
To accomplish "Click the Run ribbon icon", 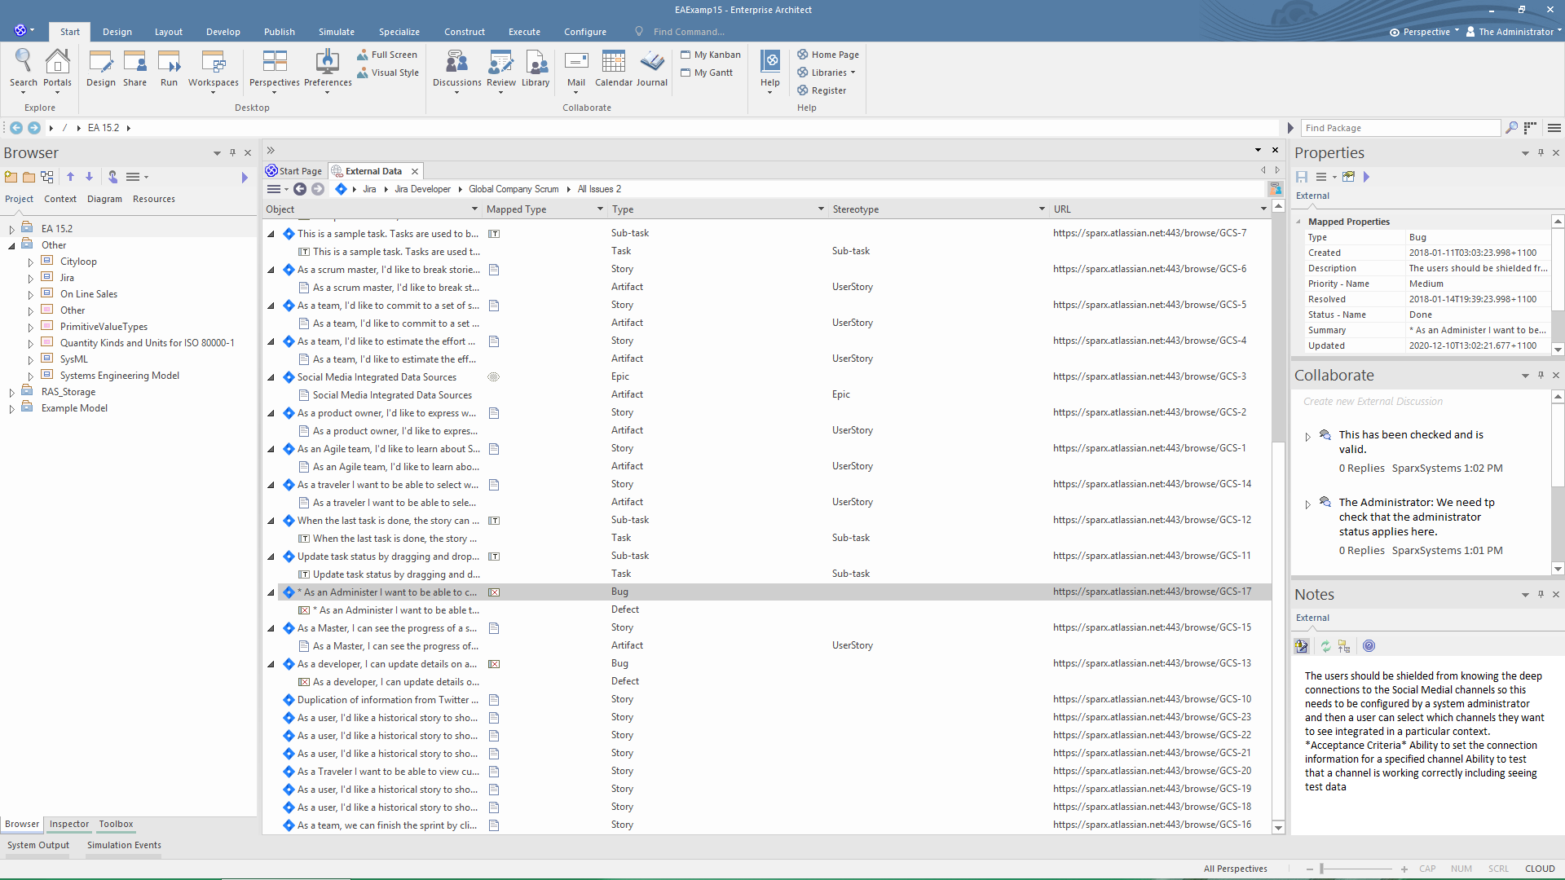I will (x=169, y=68).
